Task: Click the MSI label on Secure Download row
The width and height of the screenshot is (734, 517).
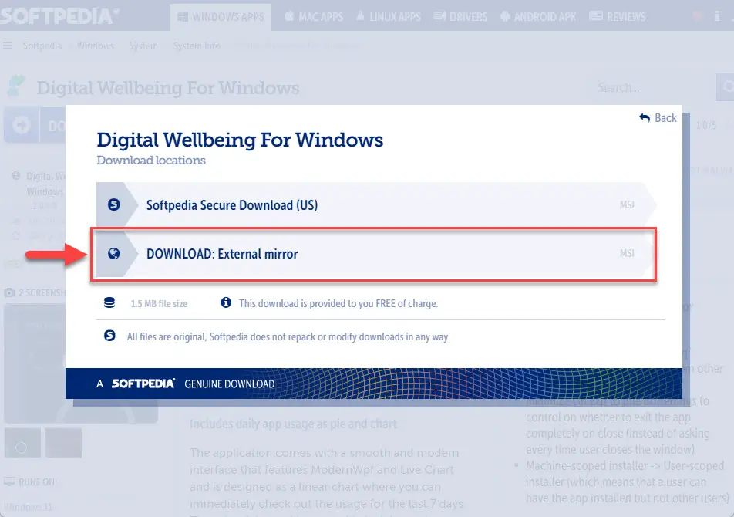Action: 627,205
